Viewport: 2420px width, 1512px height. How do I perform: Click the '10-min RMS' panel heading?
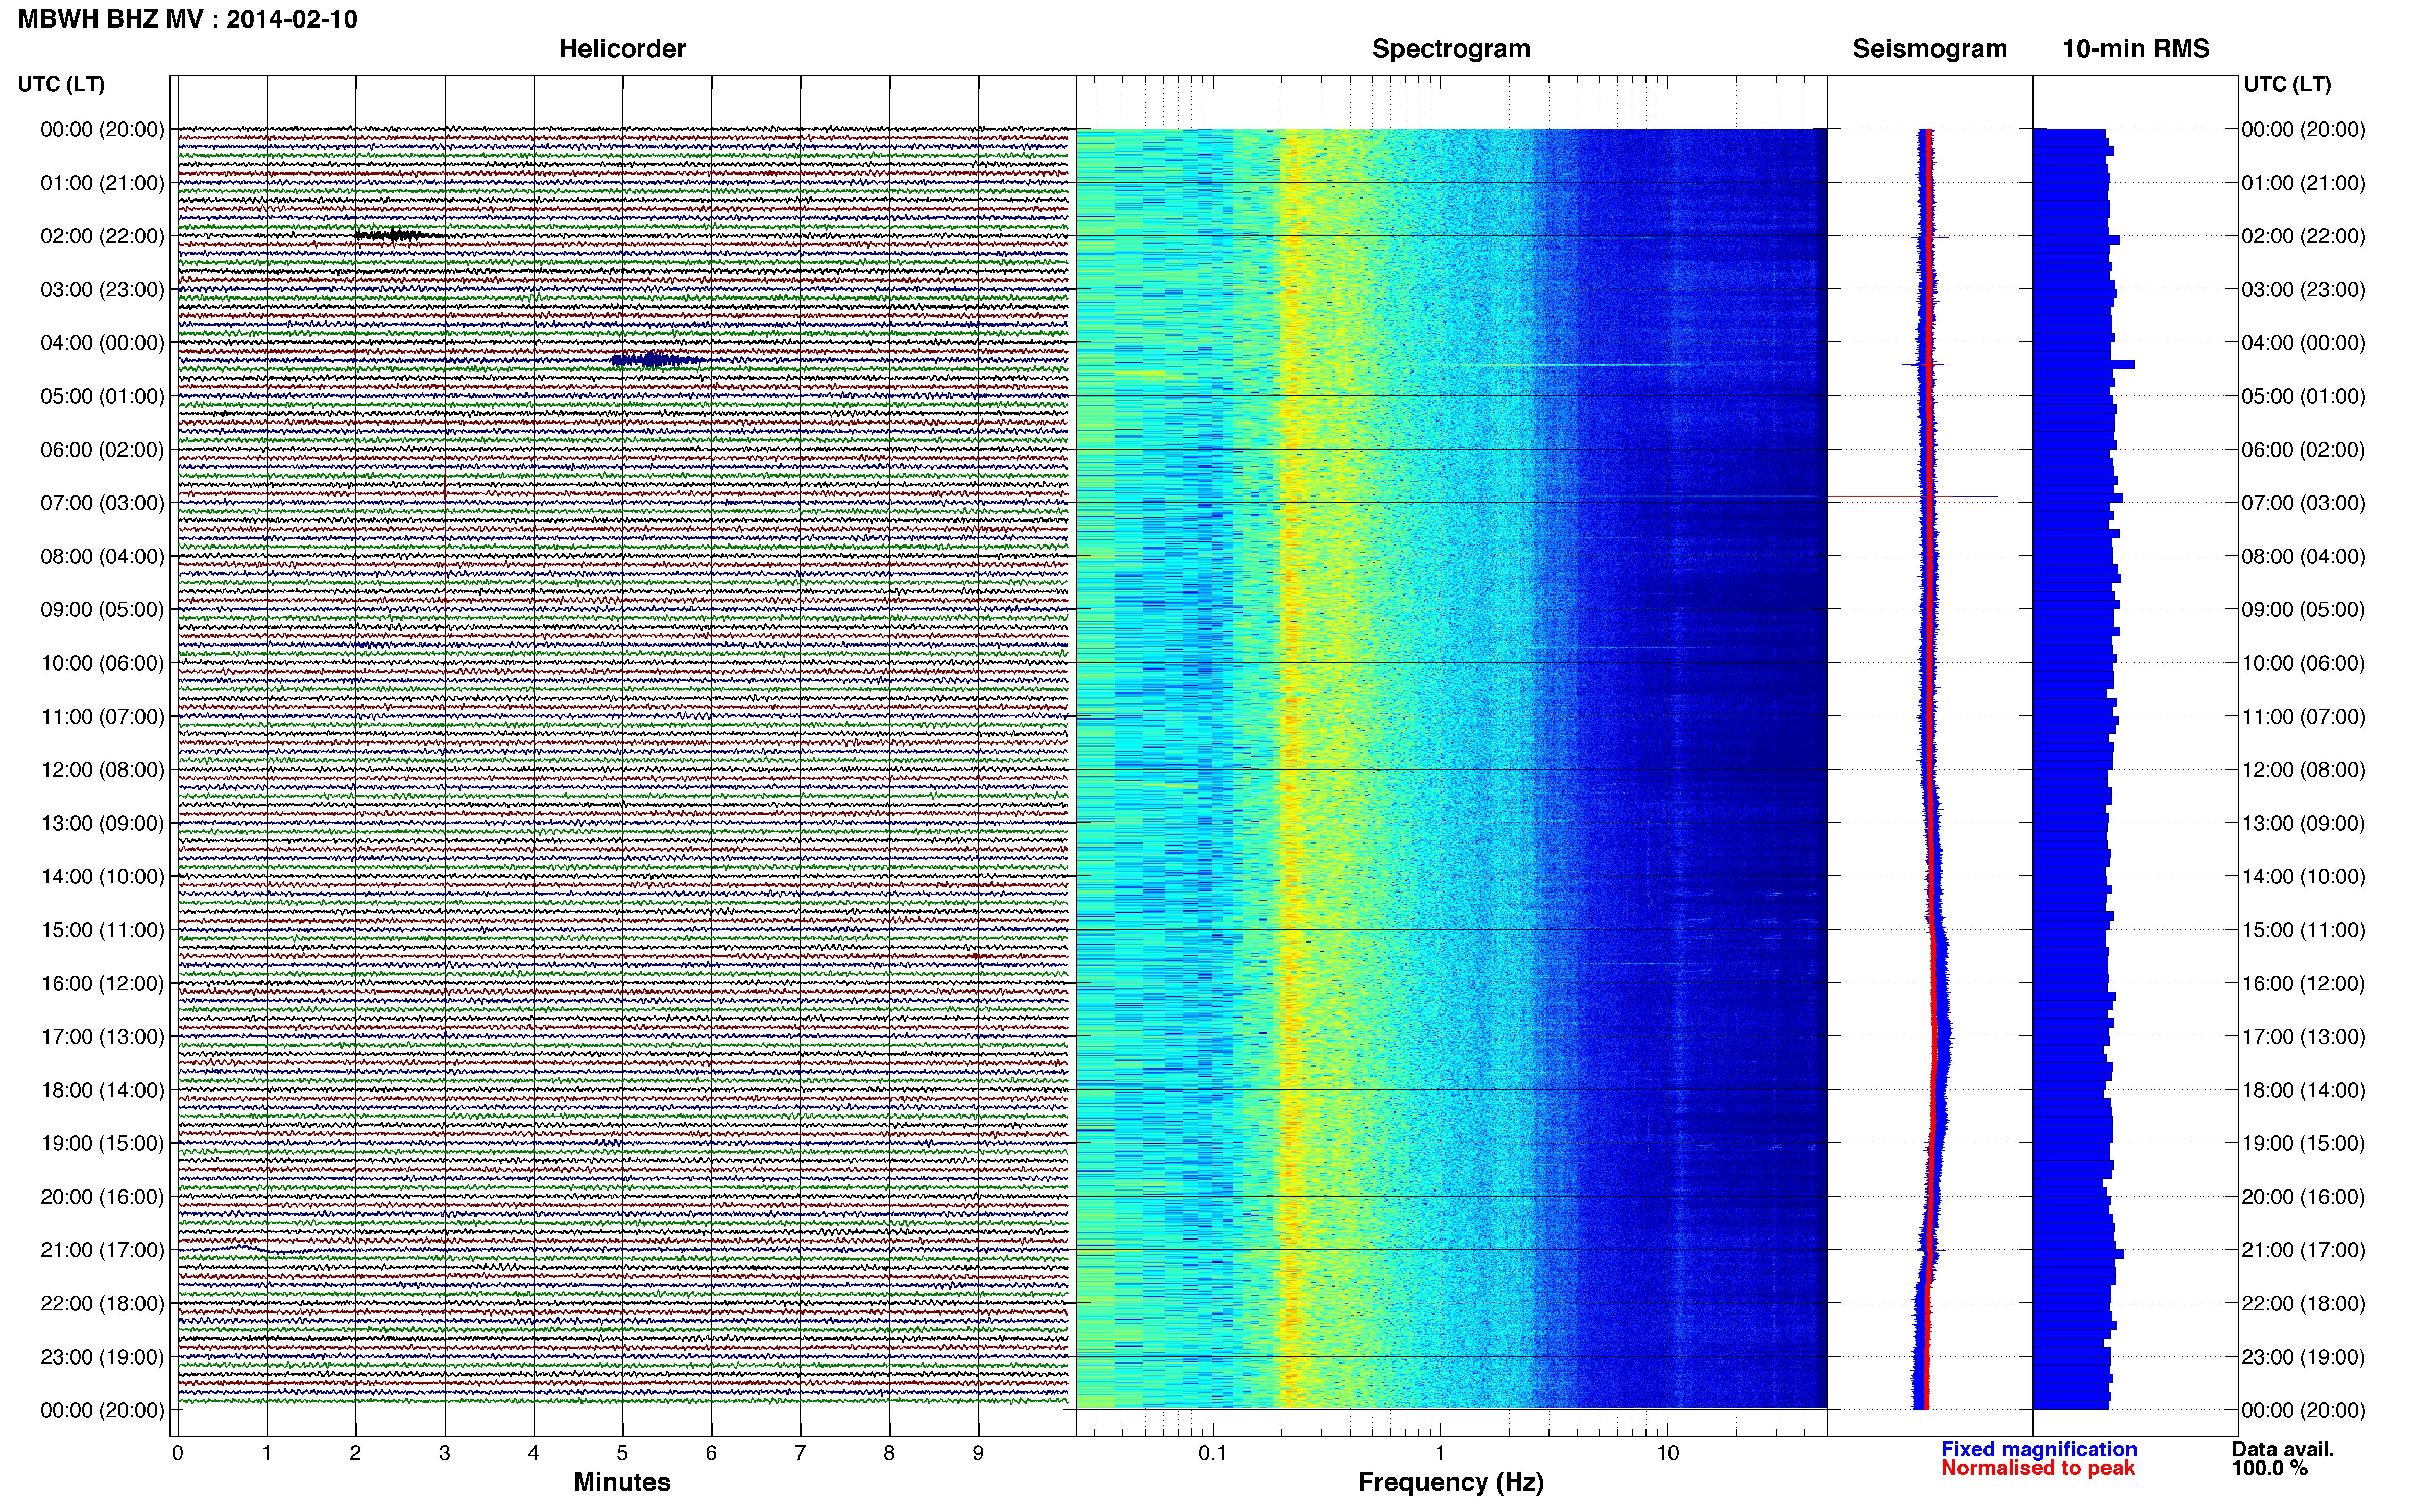click(x=2136, y=49)
